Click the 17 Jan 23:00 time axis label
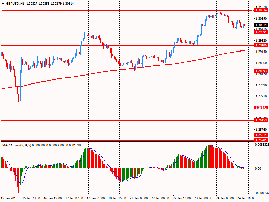 click(96, 198)
